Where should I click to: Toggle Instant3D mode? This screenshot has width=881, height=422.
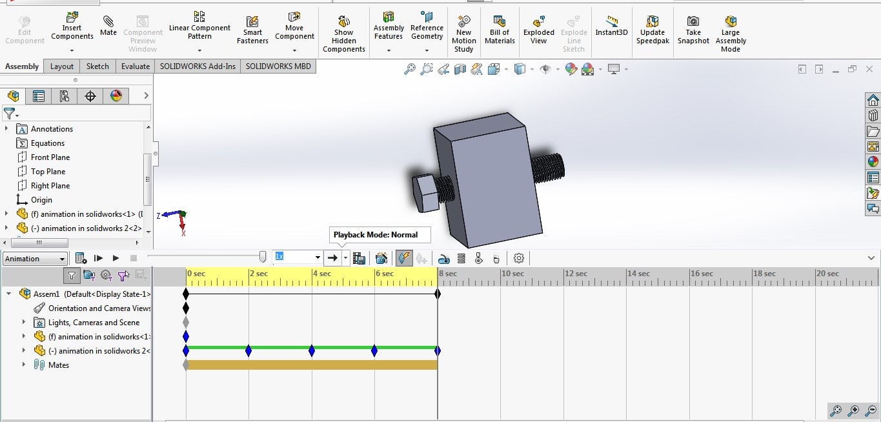(611, 26)
